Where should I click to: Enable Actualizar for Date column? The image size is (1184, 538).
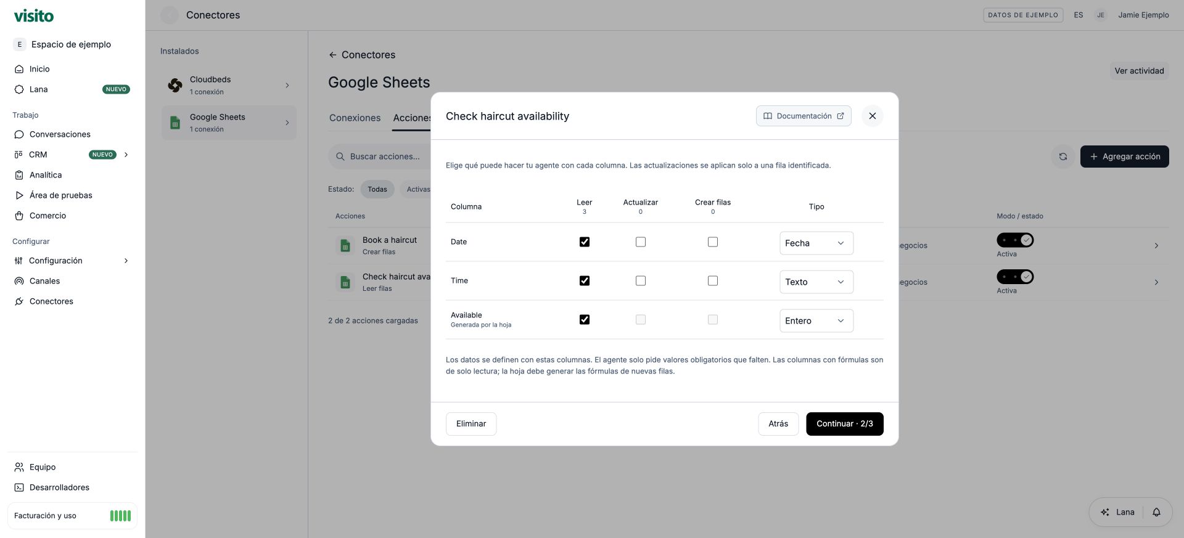tap(641, 242)
